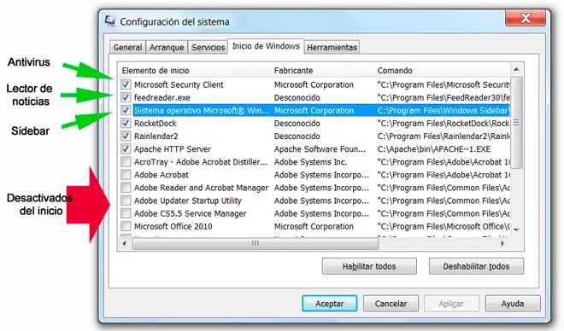Viewport: 564px width, 331px height.
Task: Click the horizontal scrollbar left arrow
Action: pyautogui.click(x=125, y=243)
